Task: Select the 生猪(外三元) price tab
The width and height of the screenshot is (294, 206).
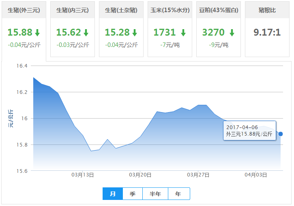Action: pyautogui.click(x=24, y=10)
